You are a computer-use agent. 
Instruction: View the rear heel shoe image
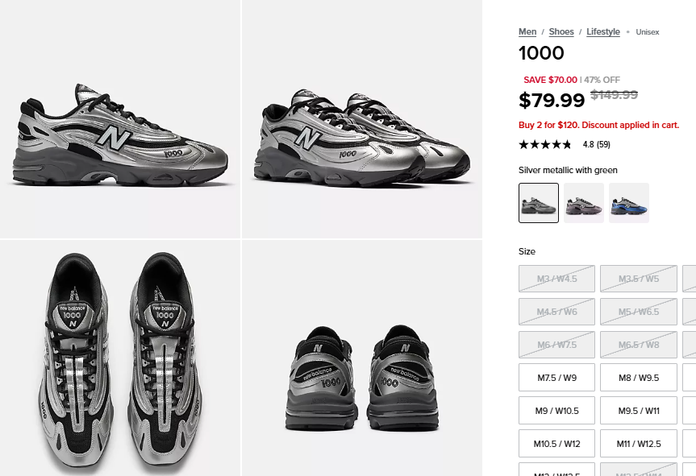coord(361,358)
